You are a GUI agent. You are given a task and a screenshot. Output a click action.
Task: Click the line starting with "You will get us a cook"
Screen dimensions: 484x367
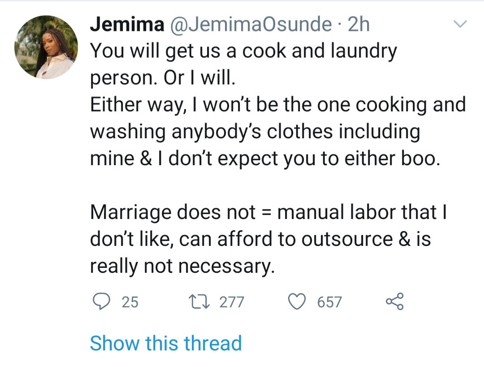coord(243,52)
